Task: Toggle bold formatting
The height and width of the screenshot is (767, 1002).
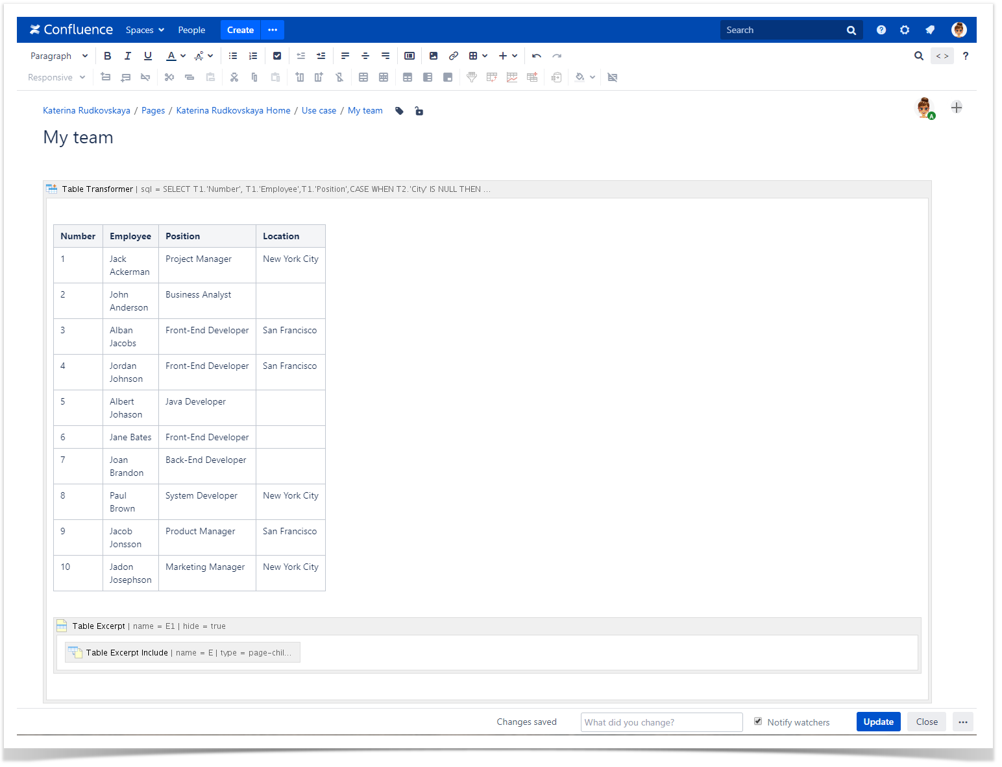Action: [x=108, y=56]
